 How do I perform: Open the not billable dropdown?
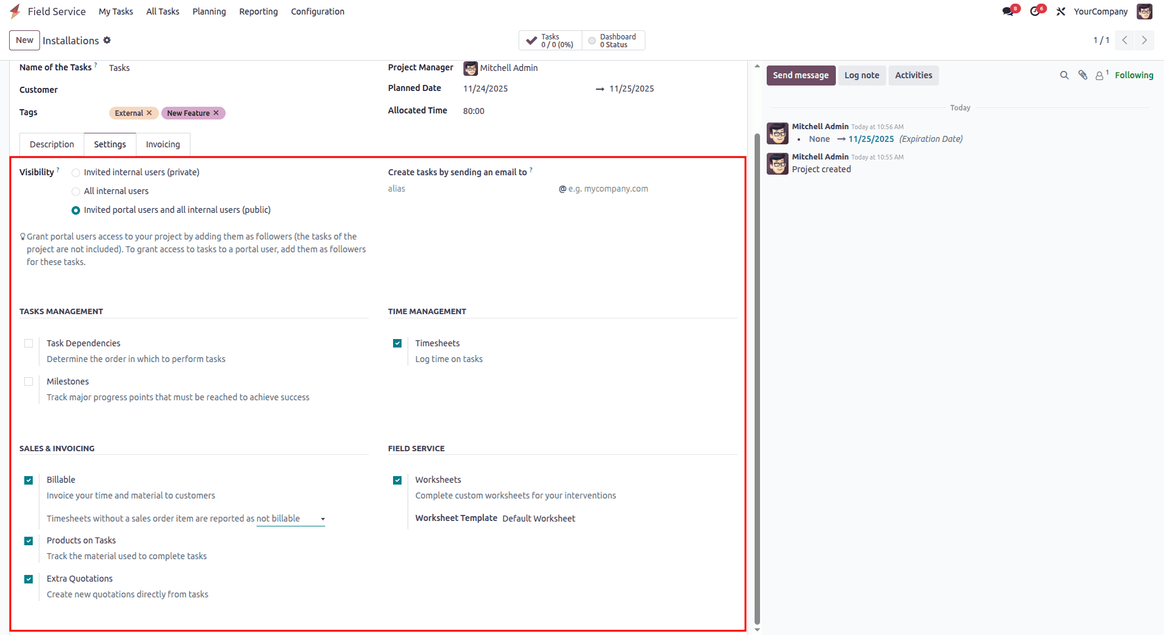click(x=289, y=519)
